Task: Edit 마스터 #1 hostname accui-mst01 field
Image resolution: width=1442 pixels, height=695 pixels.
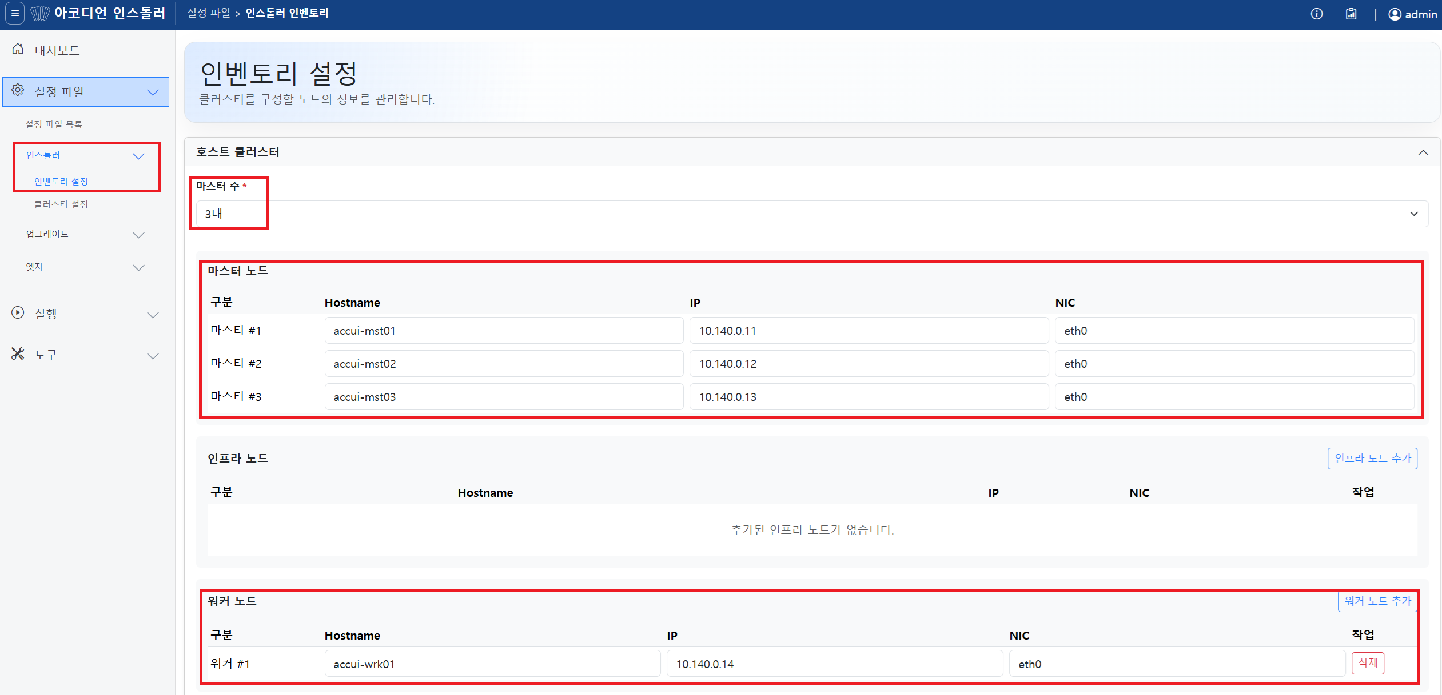Action: [504, 331]
